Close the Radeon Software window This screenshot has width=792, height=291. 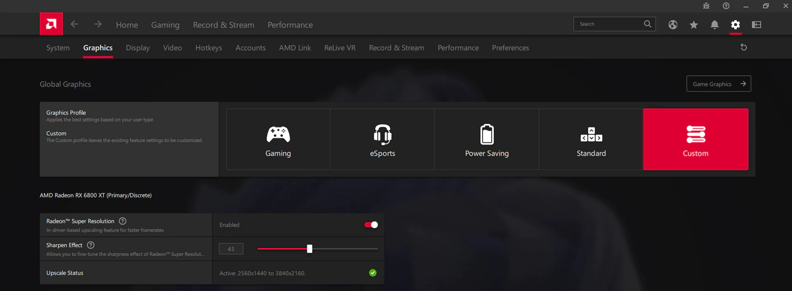785,6
